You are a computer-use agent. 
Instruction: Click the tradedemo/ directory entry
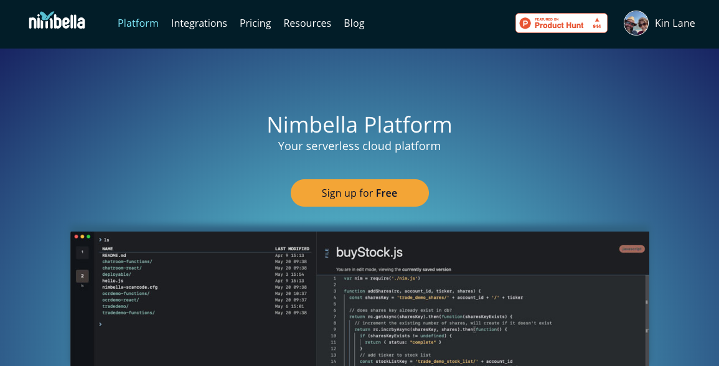point(116,307)
